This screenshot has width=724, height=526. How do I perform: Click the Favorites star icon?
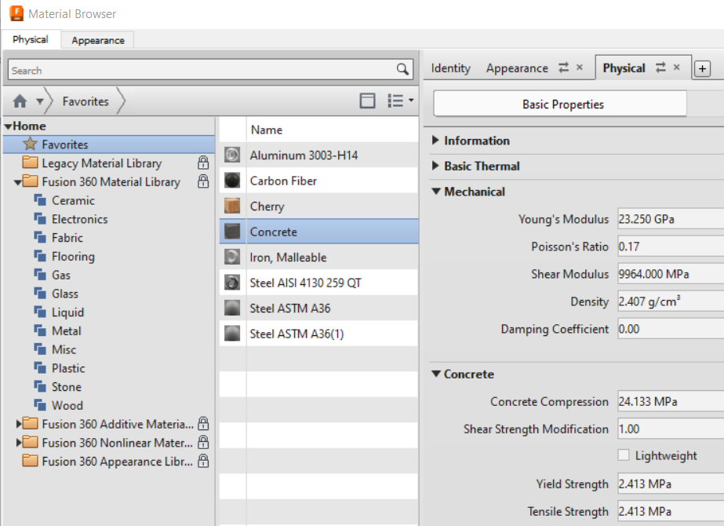click(30, 144)
